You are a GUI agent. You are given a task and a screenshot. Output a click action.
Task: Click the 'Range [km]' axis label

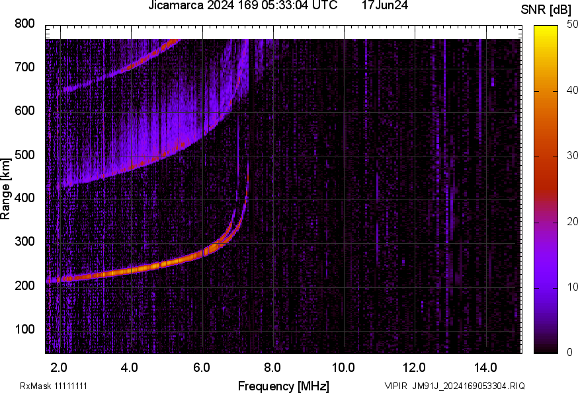tap(5, 189)
